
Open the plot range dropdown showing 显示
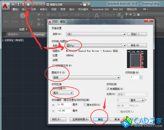pos(63,93)
